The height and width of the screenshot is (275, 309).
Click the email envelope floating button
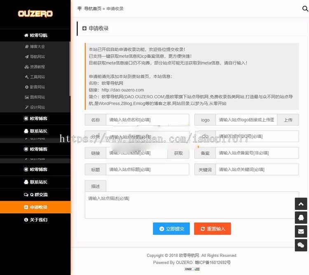coord(301,231)
